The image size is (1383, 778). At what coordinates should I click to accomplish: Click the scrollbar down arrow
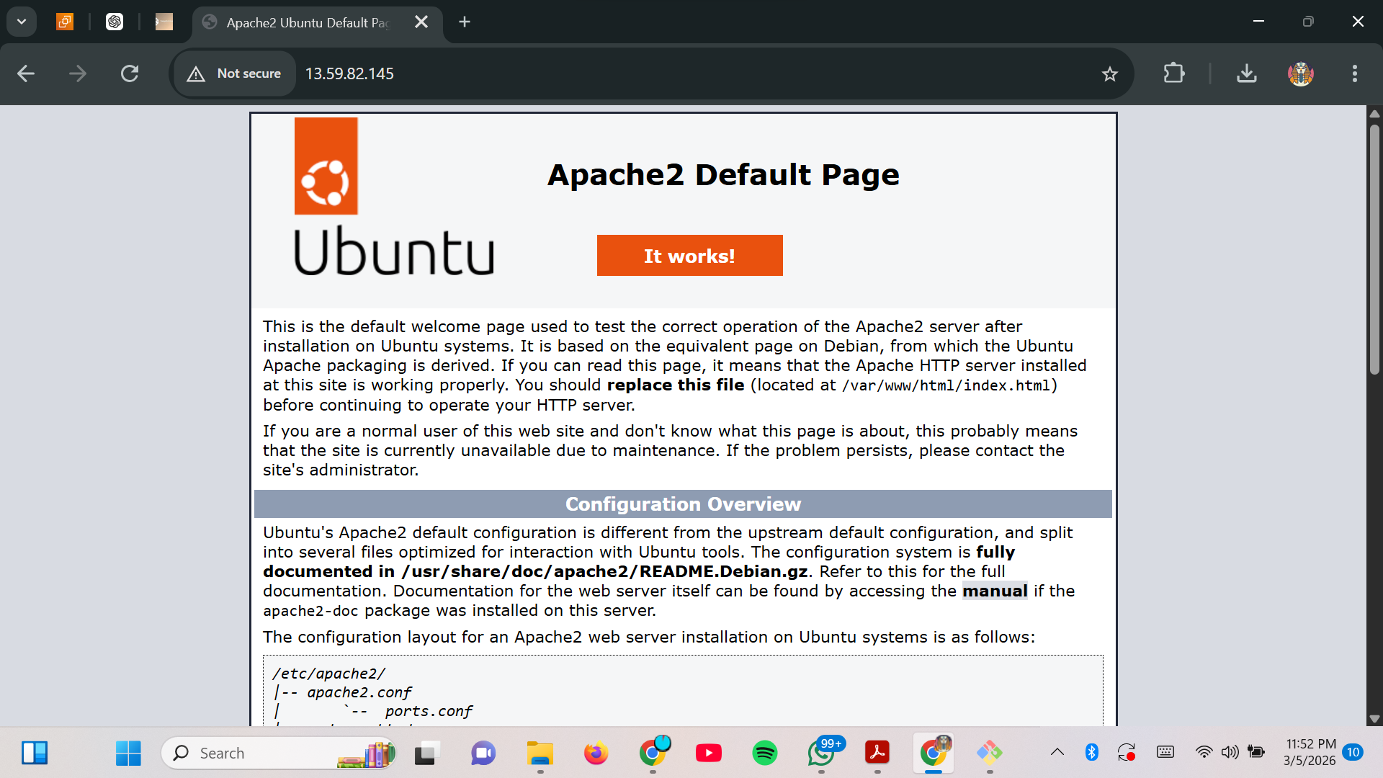[1374, 719]
